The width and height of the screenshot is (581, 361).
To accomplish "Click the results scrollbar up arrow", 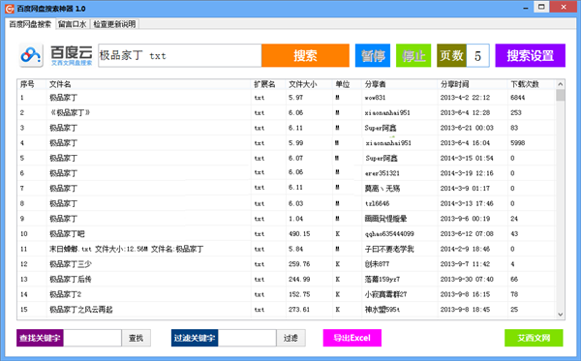I will coord(561,84).
